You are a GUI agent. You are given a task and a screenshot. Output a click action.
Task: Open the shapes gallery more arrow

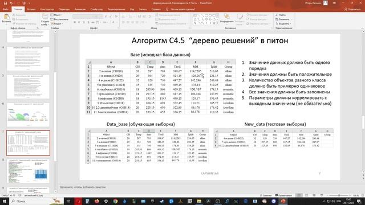[217, 23]
